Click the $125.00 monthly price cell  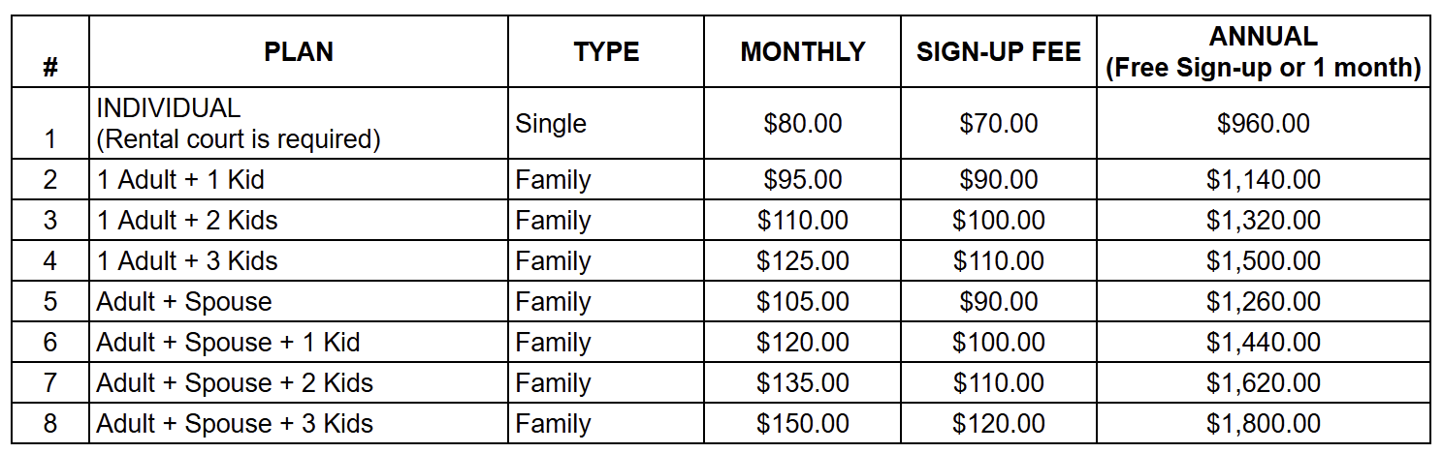pos(803,261)
